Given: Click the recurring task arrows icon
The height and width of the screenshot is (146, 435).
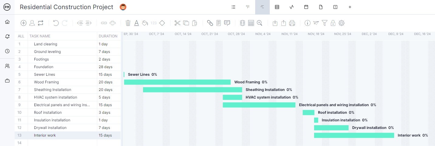Looking at the screenshot, I should [x=41, y=23].
